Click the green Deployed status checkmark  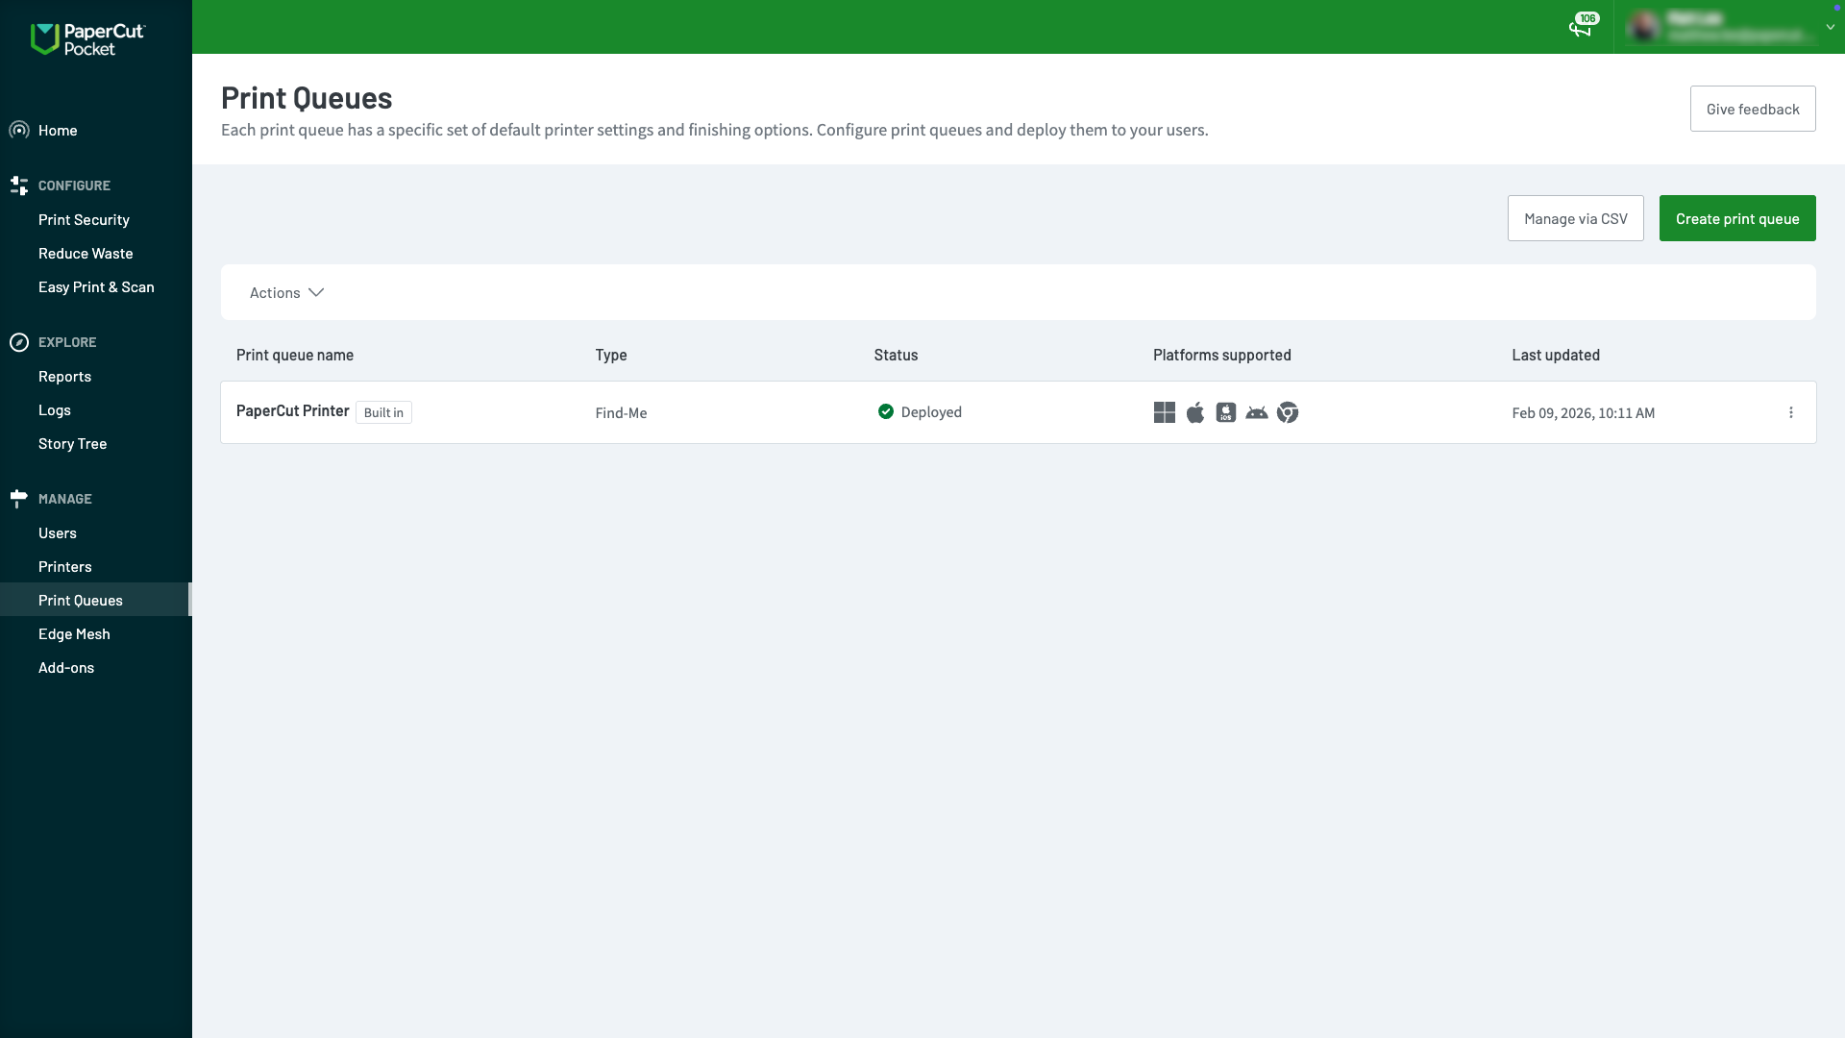click(x=885, y=411)
